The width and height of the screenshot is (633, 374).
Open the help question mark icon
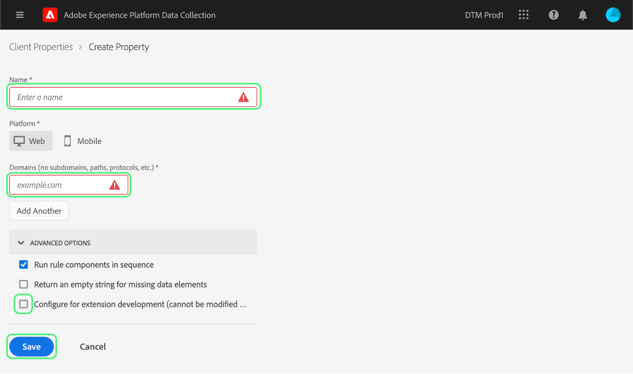(x=553, y=15)
